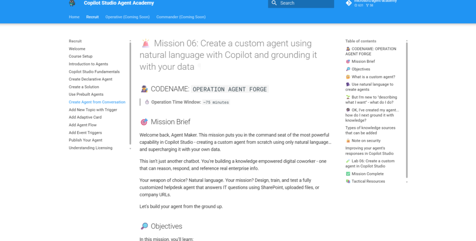Click the detective icon next to CODENAME heading
The width and height of the screenshot is (476, 241).
[x=144, y=89]
